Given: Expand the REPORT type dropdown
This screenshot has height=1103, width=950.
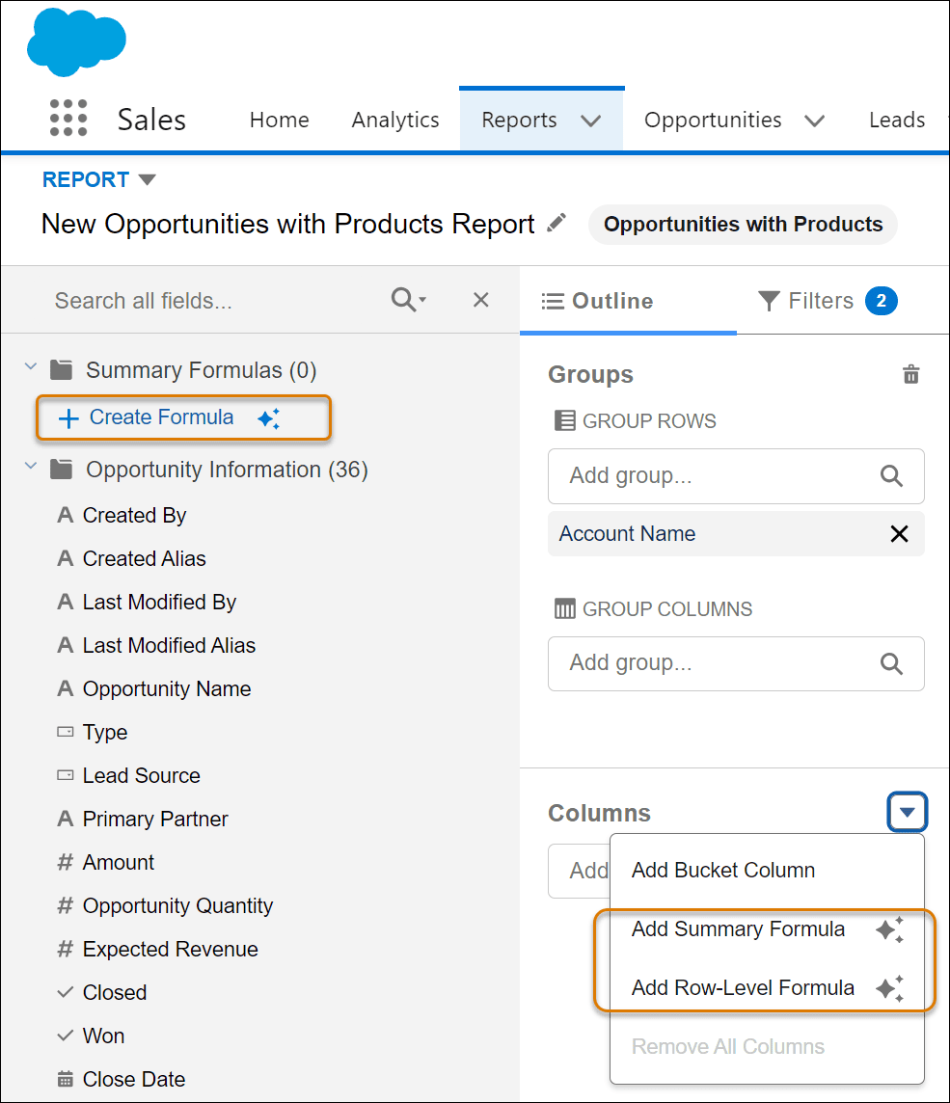Looking at the screenshot, I should pos(147,179).
